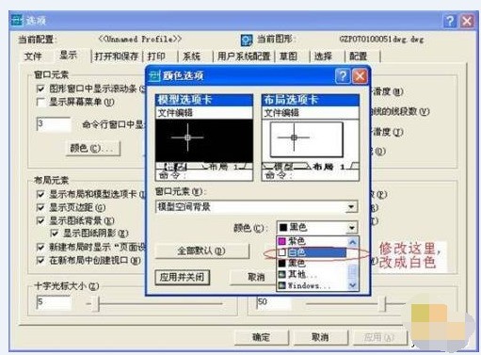The width and height of the screenshot is (481, 355).
Task: Toggle 显示图纸背景 checkbox
Action: 40,220
